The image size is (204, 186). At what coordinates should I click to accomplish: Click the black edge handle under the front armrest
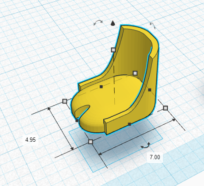[x=130, y=124]
